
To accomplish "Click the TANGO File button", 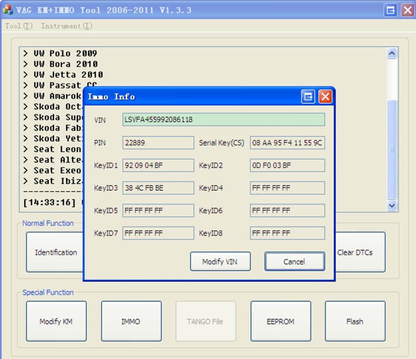I will 206,321.
